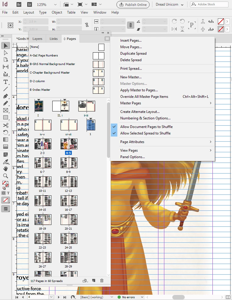The height and width of the screenshot is (300, 232).
Task: Switch to the Layers tab
Action: click(x=37, y=39)
